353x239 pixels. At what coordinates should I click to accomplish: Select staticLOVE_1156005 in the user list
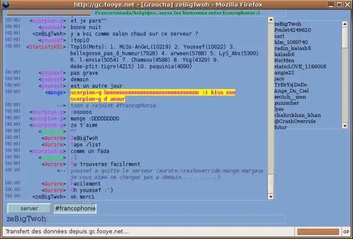[300, 66]
